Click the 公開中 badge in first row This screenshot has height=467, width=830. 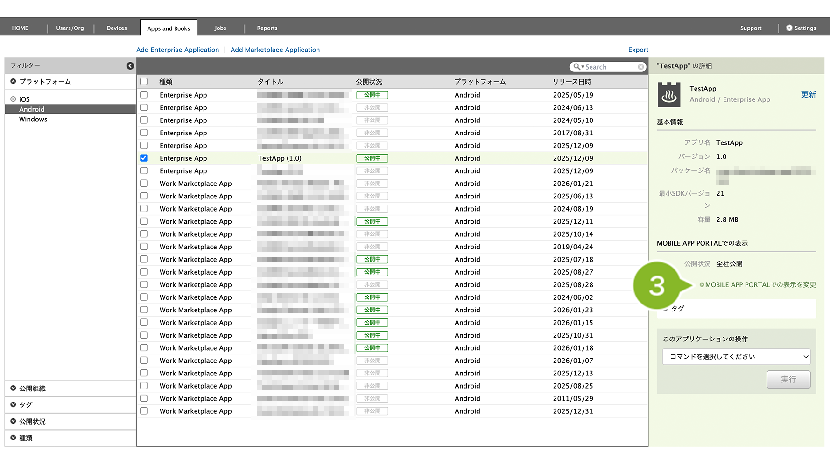tap(372, 95)
